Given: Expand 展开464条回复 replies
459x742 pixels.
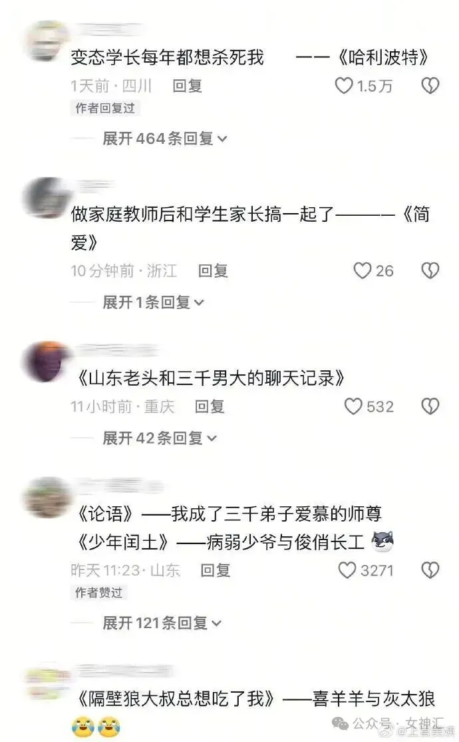Looking at the screenshot, I should point(165,139).
